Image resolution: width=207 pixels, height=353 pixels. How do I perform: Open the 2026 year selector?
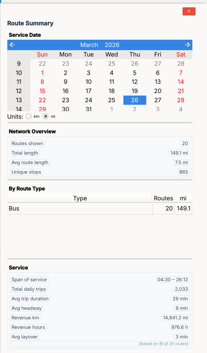click(112, 45)
